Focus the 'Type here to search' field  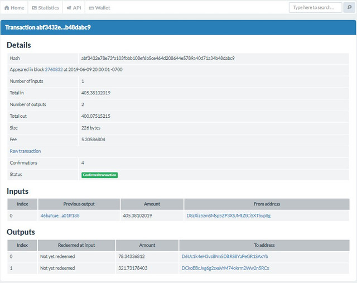[315, 7]
